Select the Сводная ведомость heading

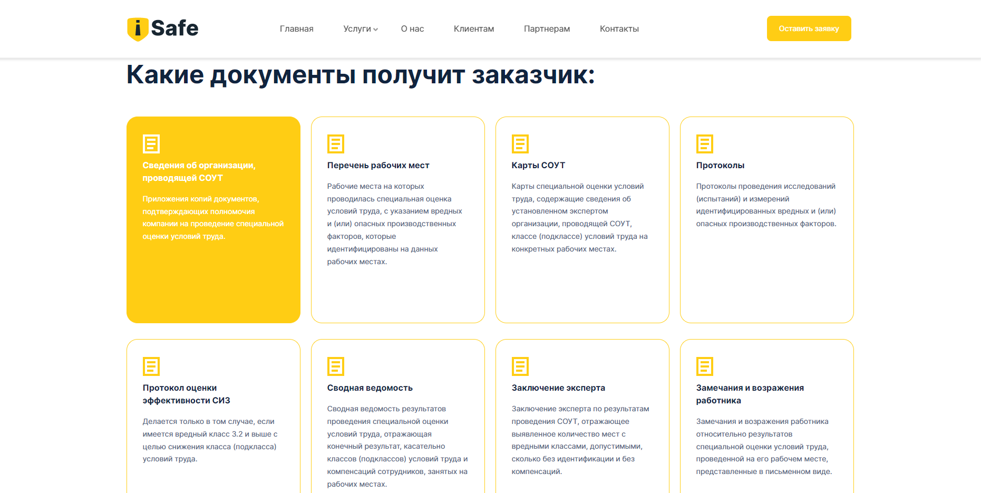370,388
